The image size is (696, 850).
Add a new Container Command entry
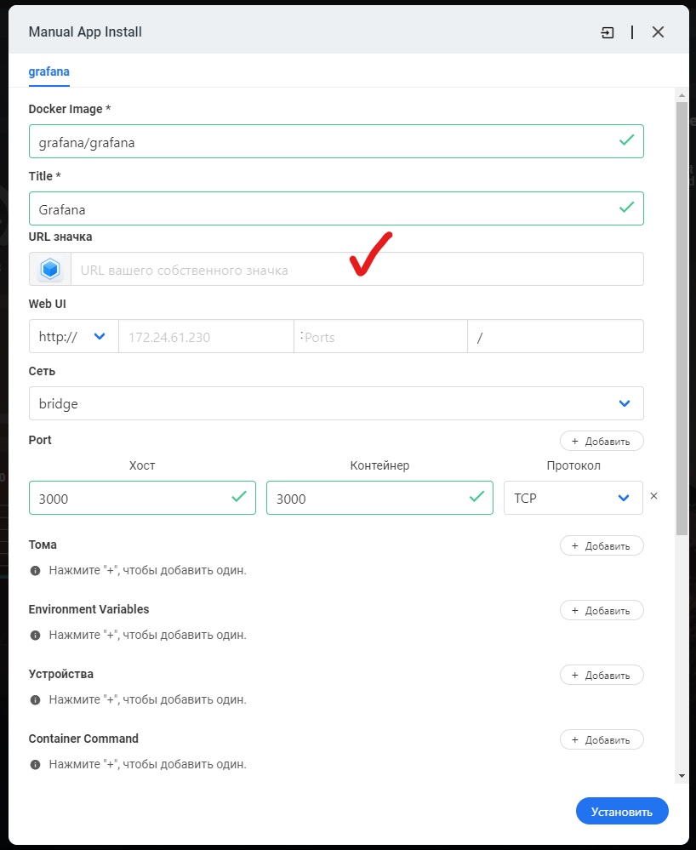point(602,740)
